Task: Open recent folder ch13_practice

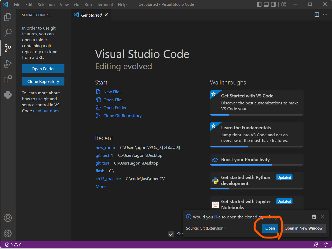Action: click(x=108, y=179)
